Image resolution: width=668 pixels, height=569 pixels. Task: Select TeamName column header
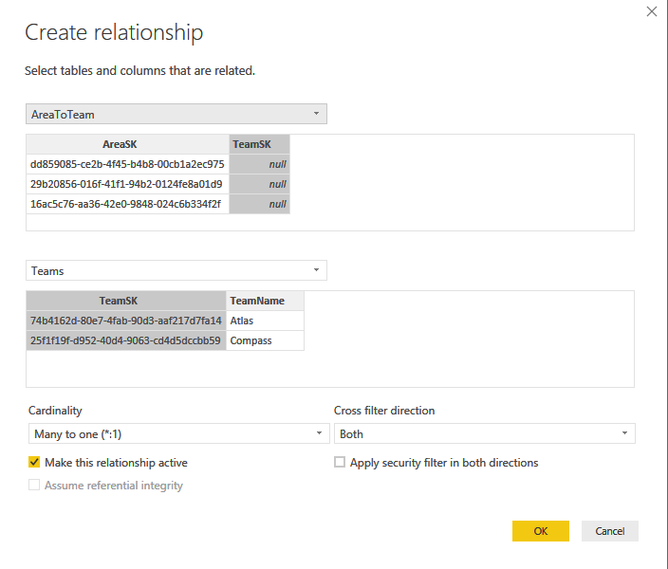coord(265,301)
